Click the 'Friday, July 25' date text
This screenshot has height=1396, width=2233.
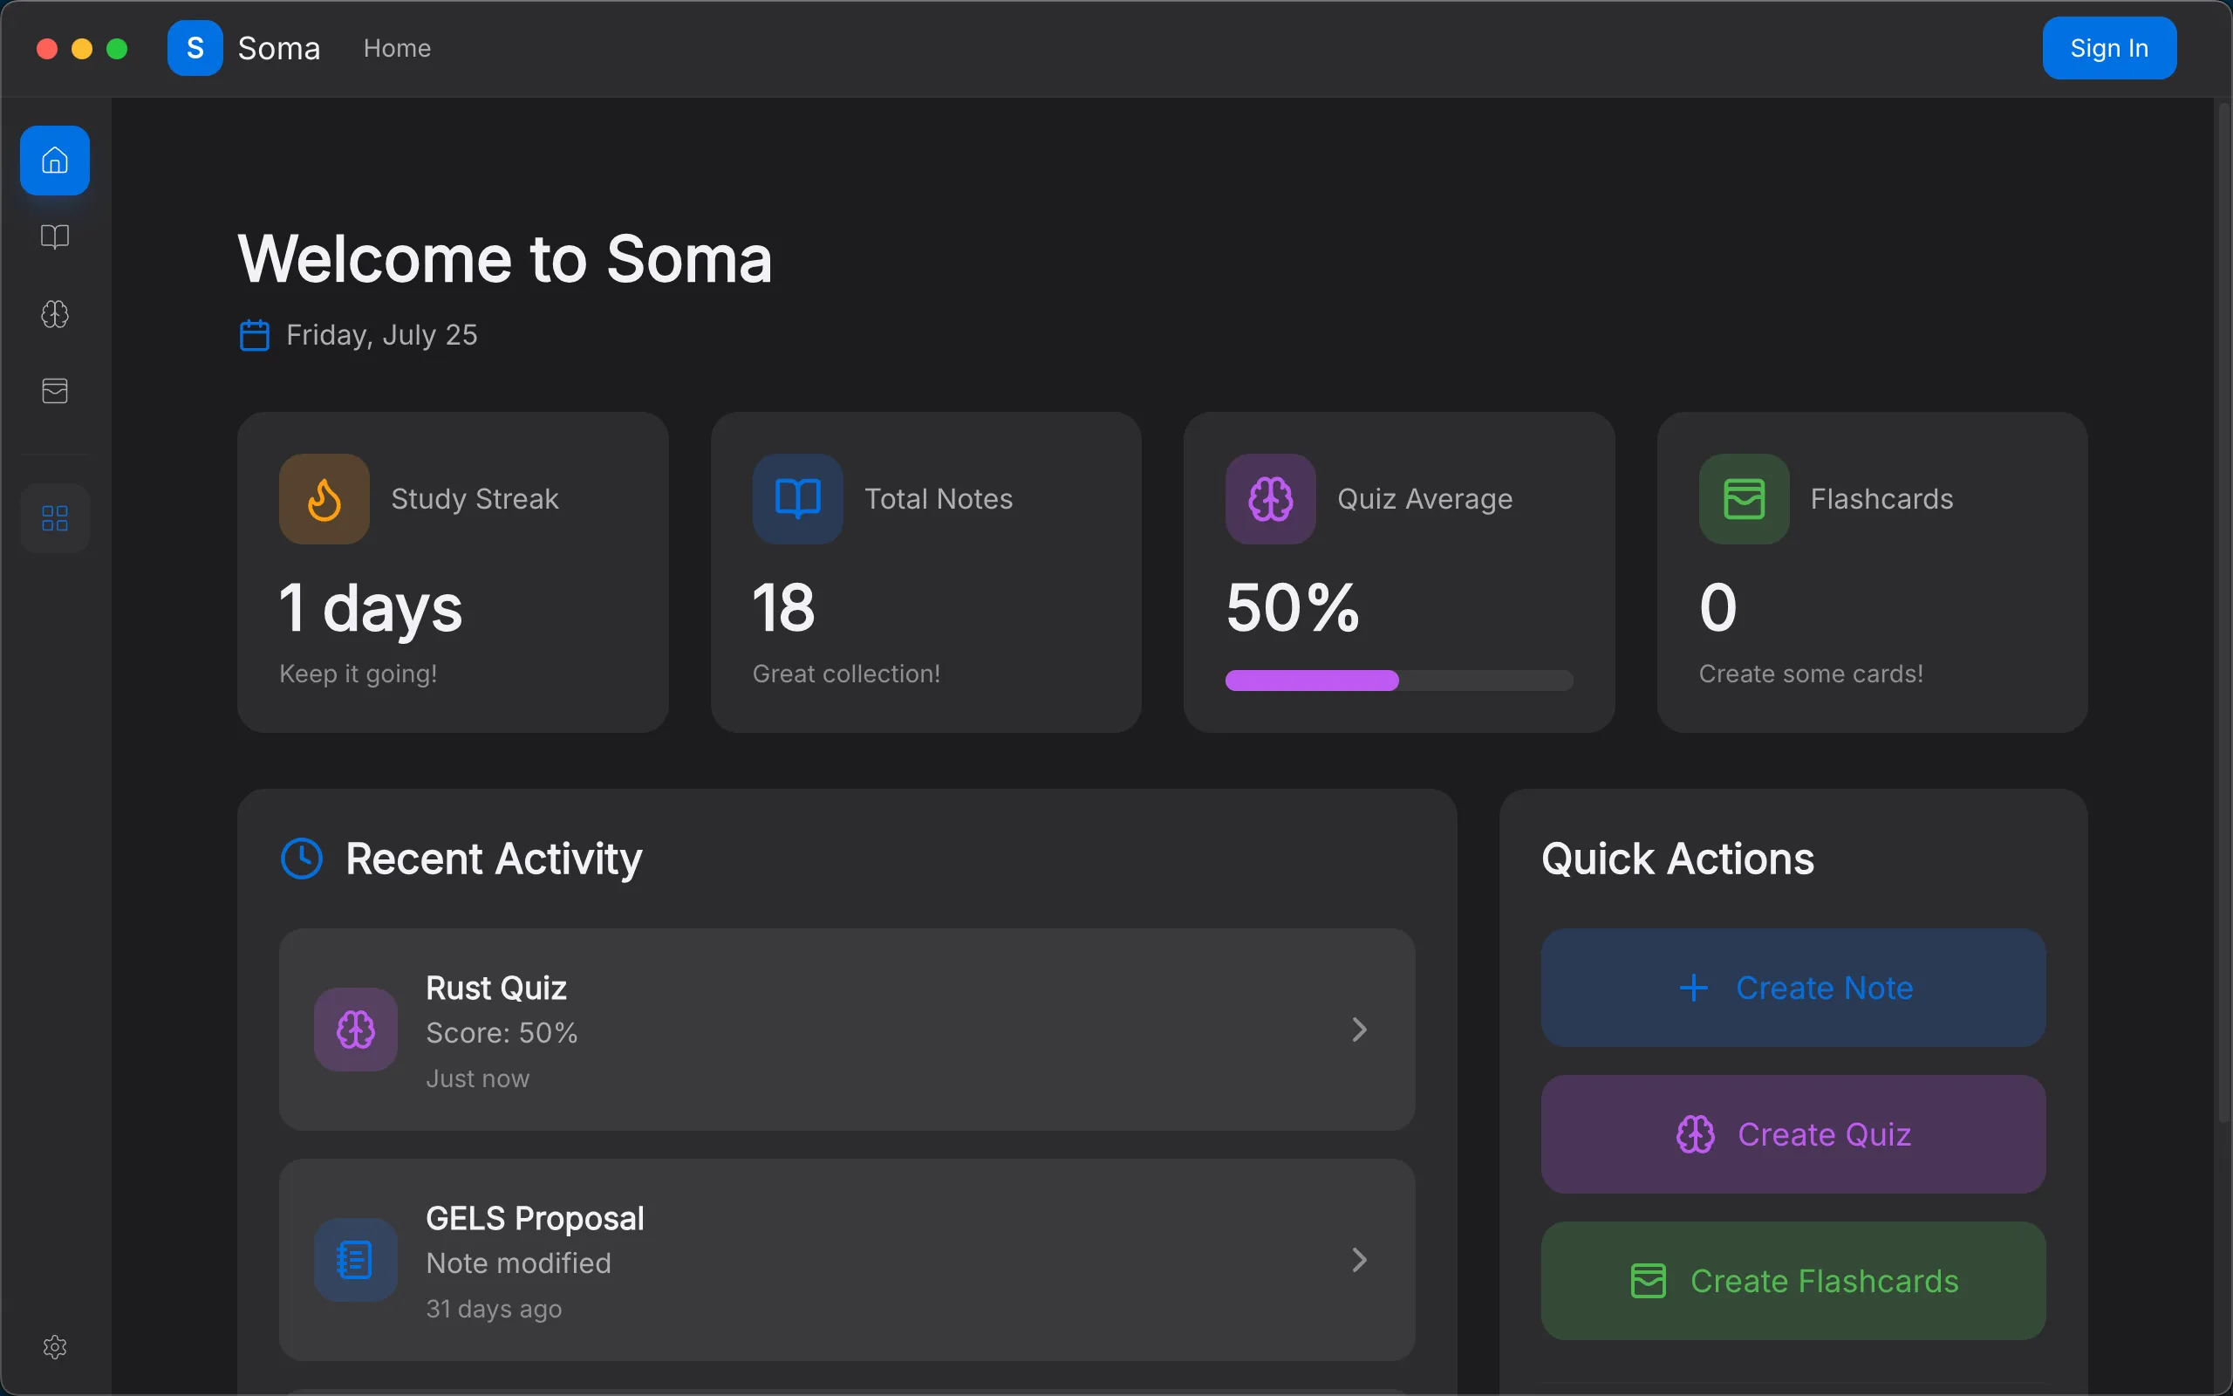coord(382,335)
